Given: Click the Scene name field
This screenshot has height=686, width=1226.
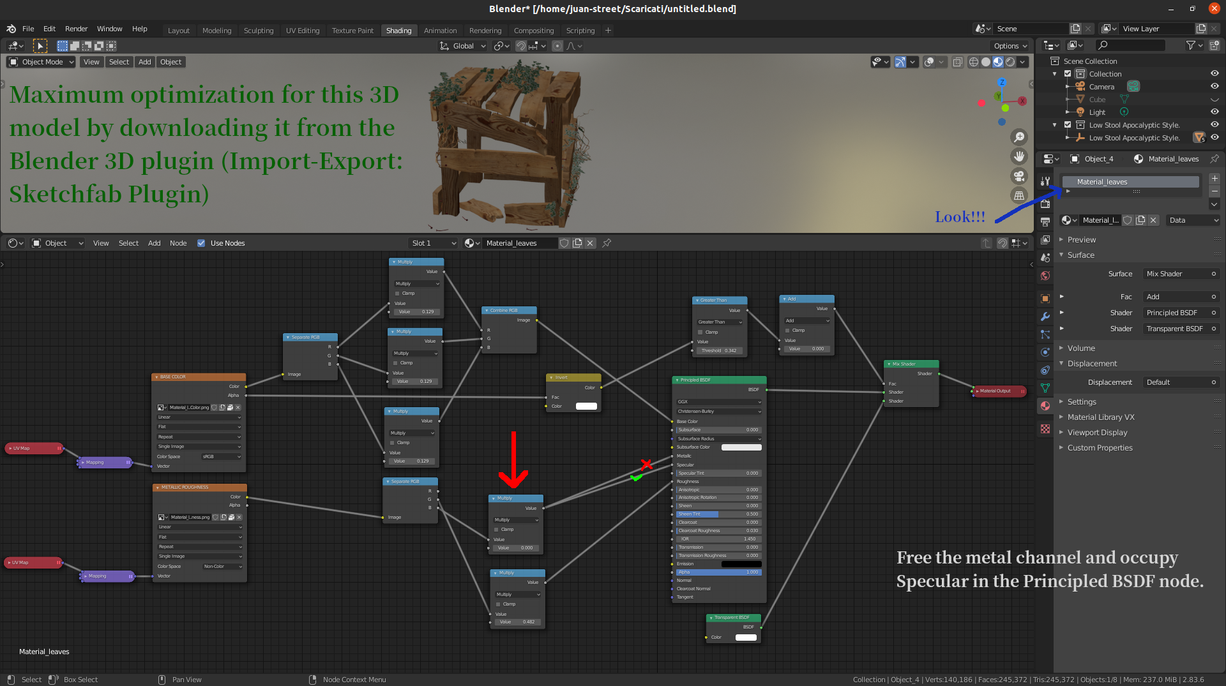Looking at the screenshot, I should [1030, 29].
